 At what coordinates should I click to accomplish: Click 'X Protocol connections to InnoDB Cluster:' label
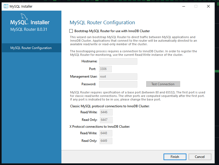pyautogui.click(x=100, y=127)
